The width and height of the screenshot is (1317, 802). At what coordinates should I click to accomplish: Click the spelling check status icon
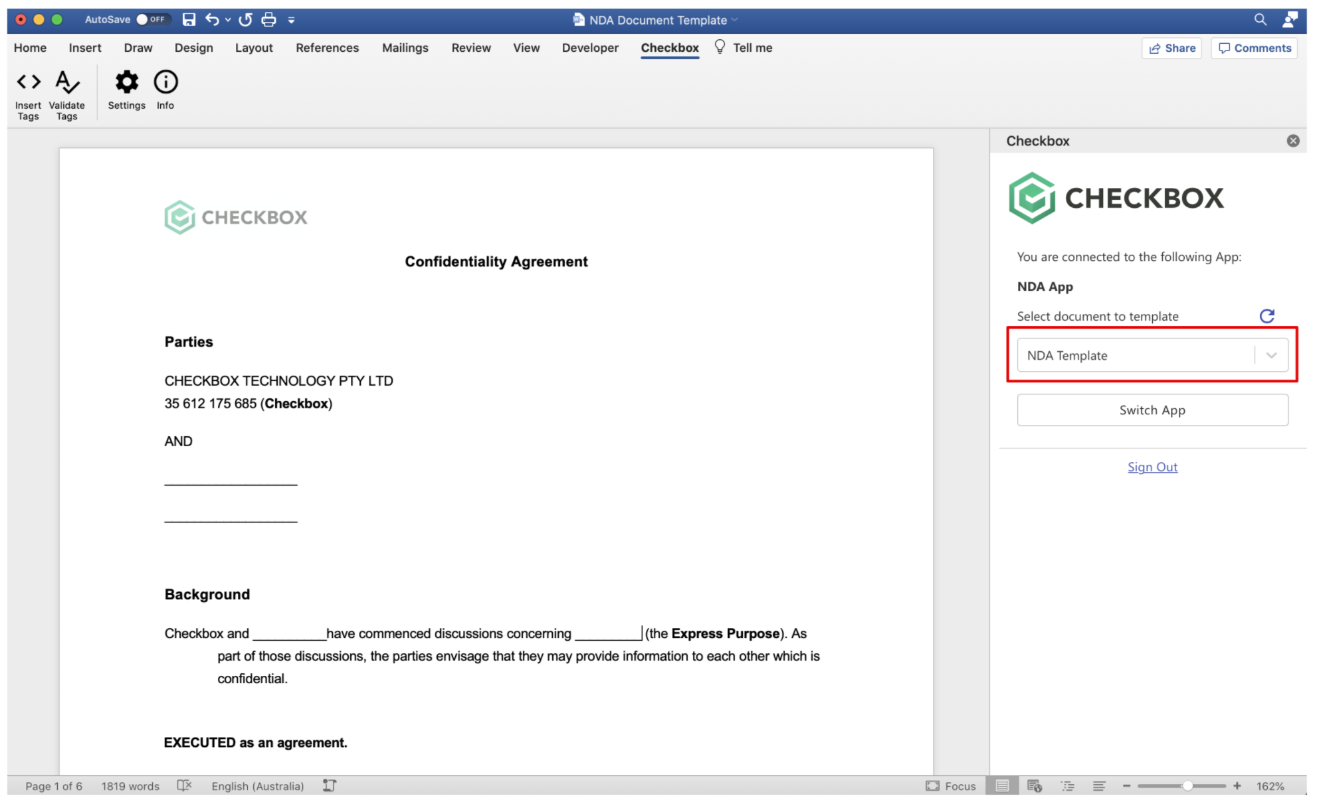point(184,785)
